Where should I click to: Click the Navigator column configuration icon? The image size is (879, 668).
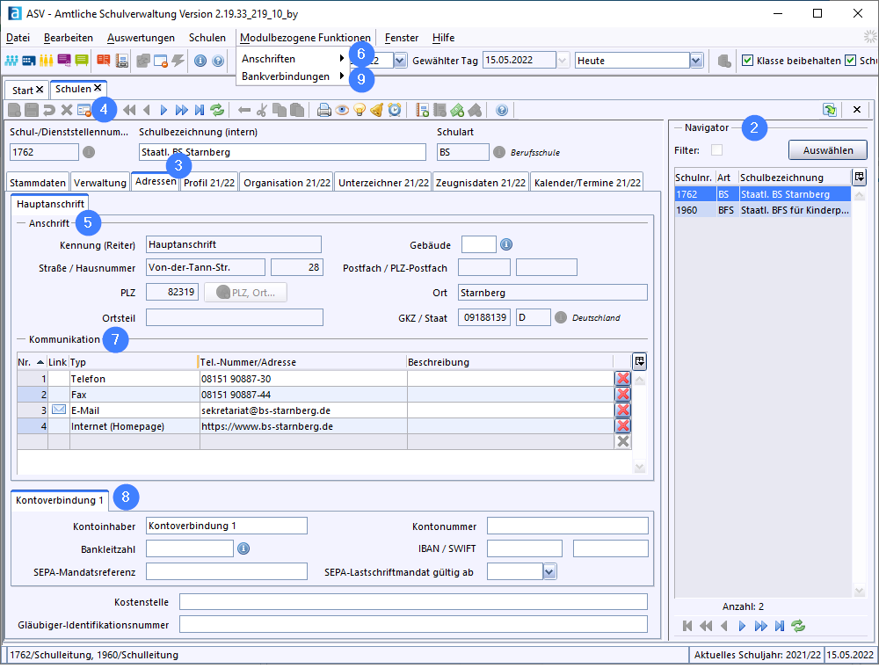point(860,178)
